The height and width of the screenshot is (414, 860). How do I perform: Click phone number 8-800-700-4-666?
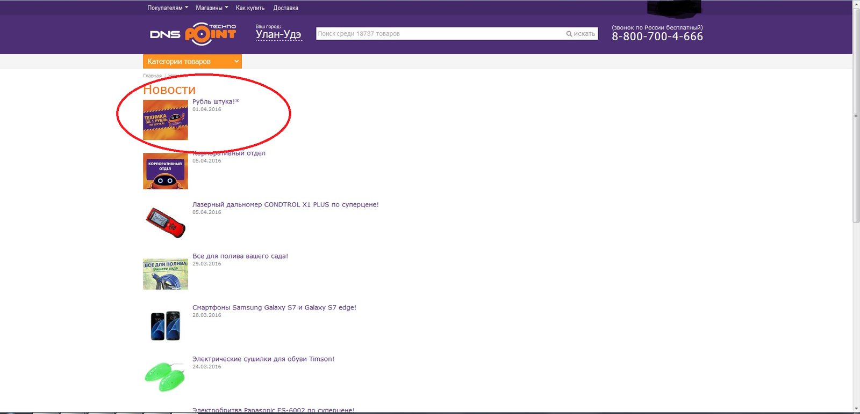(x=657, y=36)
